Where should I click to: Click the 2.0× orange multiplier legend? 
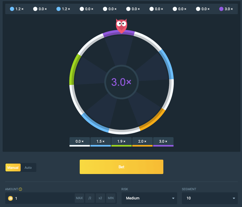coord(142,141)
